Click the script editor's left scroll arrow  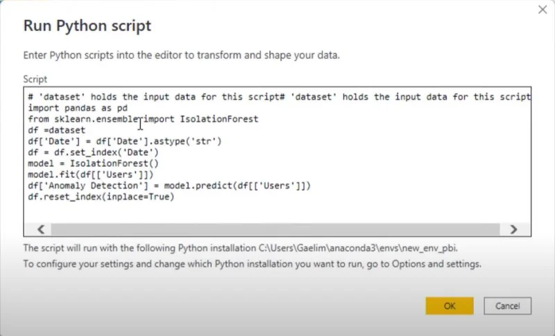point(41,229)
